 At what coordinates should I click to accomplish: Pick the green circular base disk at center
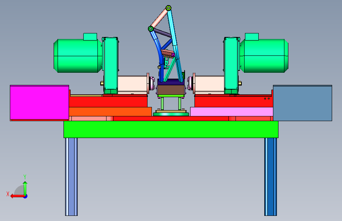pyautogui.click(x=171, y=114)
